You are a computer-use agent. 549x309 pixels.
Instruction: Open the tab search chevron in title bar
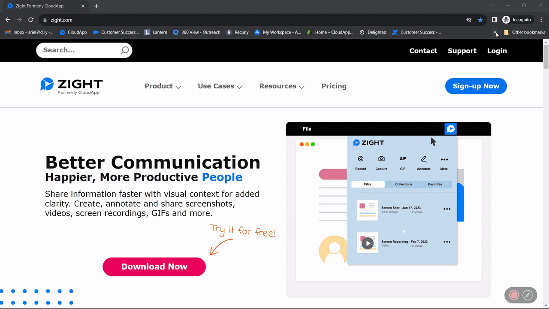[492, 6]
